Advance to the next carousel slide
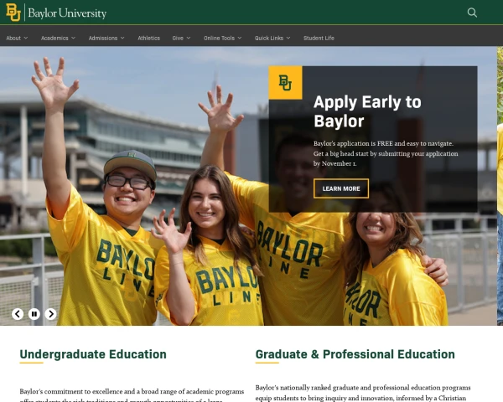503x402 pixels. (x=50, y=314)
